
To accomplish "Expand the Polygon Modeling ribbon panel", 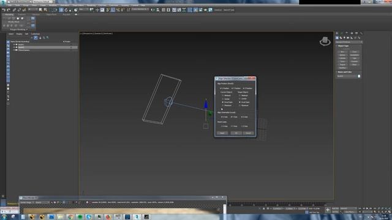I will [19, 30].
